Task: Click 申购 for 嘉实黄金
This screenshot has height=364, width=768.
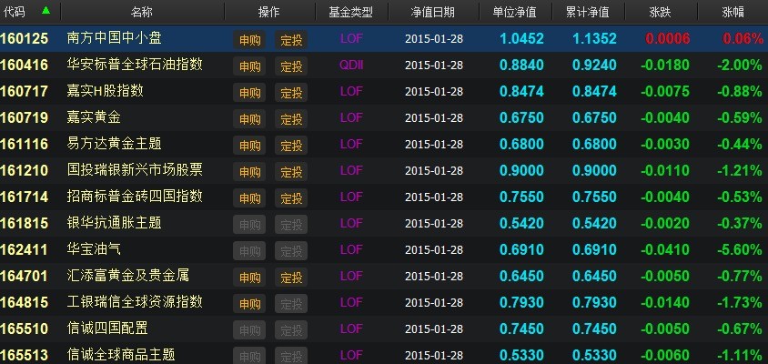Action: (x=249, y=119)
